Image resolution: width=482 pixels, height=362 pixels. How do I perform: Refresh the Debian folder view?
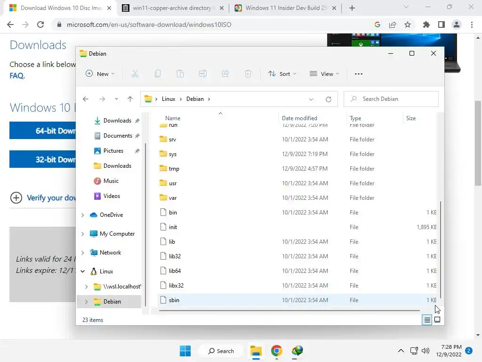pos(328,99)
